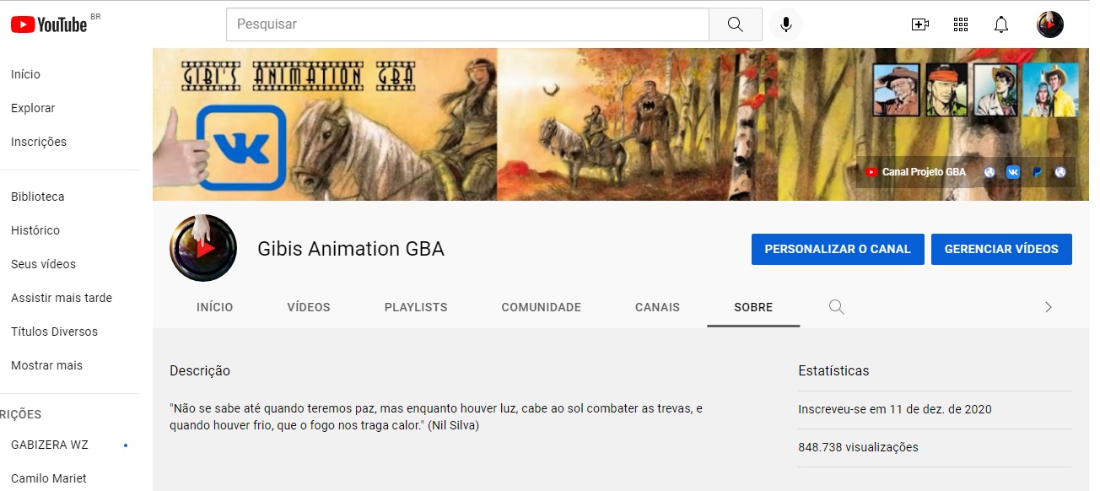Click the red YouTube icon in banner links
This screenshot has height=491, width=1100.
point(871,172)
